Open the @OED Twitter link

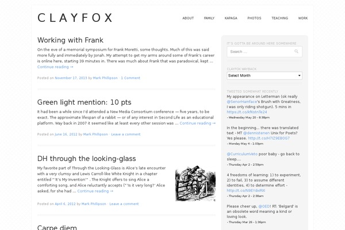coord(264,206)
